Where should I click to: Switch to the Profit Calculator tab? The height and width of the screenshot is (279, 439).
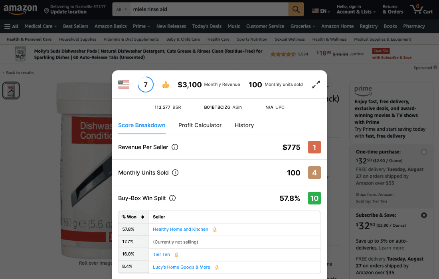click(x=200, y=125)
